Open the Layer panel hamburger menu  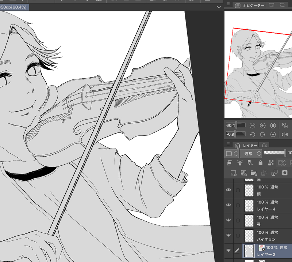[228, 144]
